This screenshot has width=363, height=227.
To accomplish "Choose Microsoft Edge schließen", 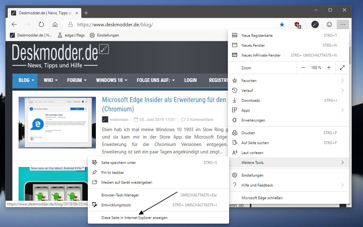I will point(288,198).
